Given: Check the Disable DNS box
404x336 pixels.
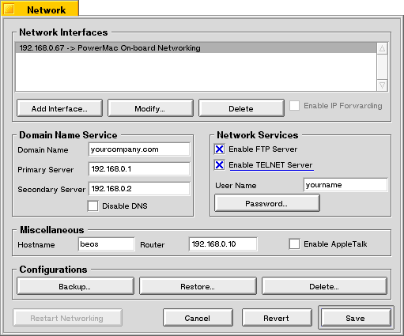Looking at the screenshot, I should pos(93,206).
